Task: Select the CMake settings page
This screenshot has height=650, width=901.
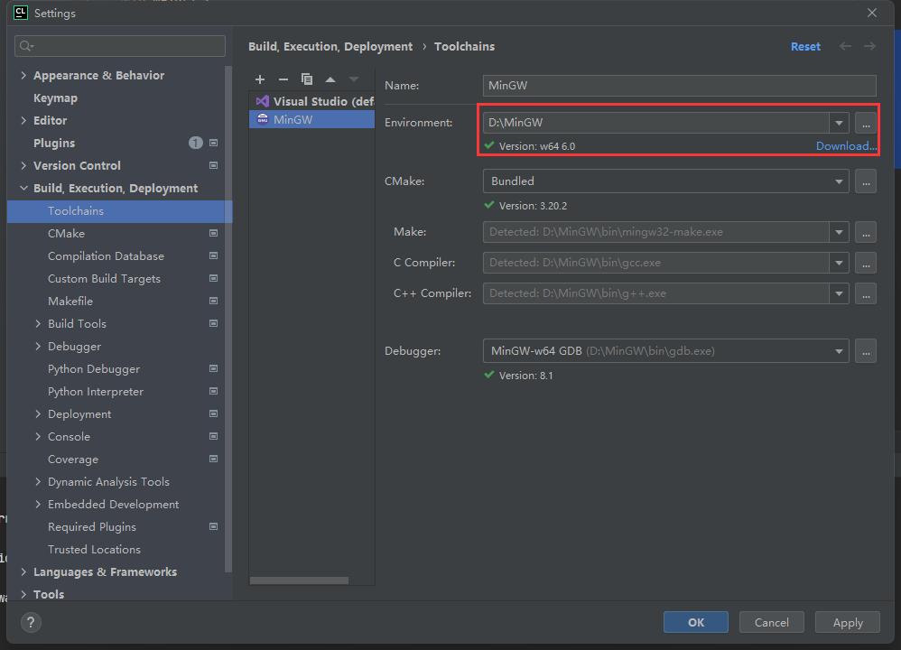Action: click(x=66, y=234)
